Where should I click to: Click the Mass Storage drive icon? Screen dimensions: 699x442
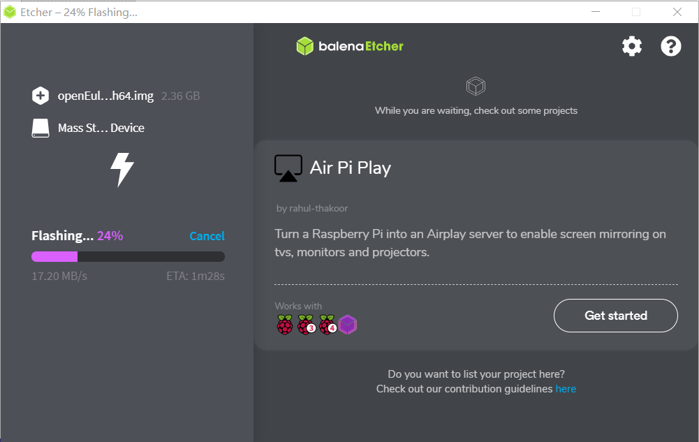pos(40,128)
